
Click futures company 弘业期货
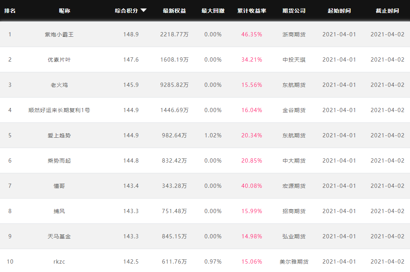pos(294,237)
